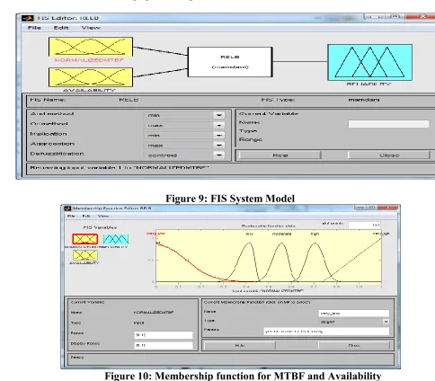The height and width of the screenshot is (381, 435).
Task: Open Edit menu in Membership Function Editor
Action: coord(86,216)
